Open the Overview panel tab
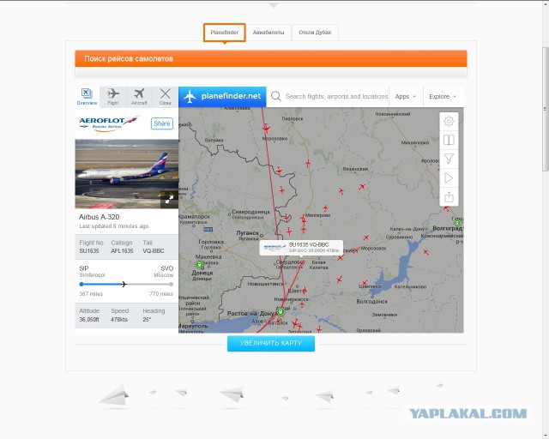The image size is (549, 439). tap(87, 97)
